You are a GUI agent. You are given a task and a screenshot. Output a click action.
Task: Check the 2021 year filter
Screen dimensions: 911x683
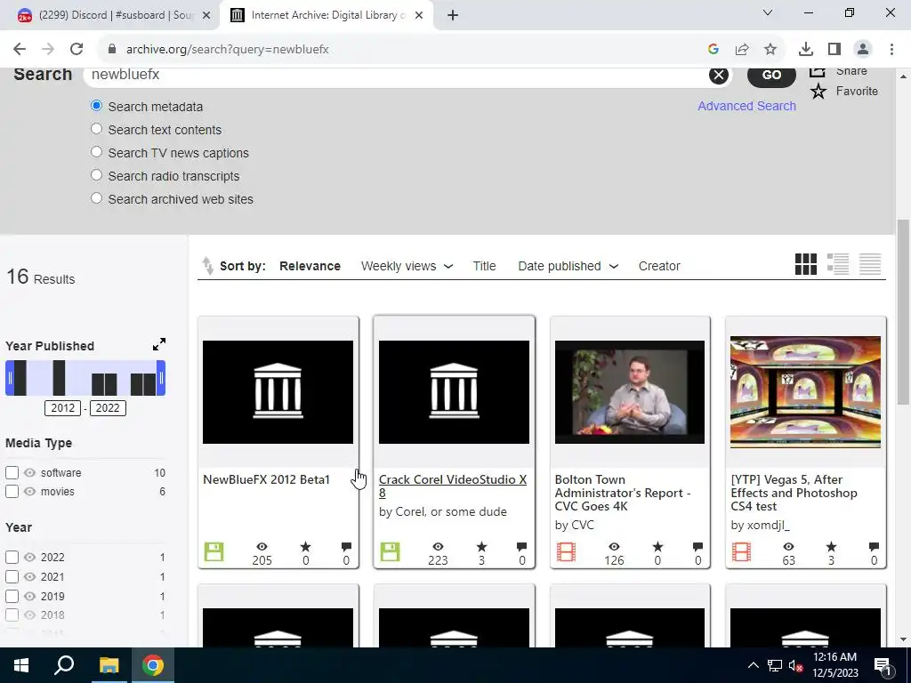click(x=12, y=576)
